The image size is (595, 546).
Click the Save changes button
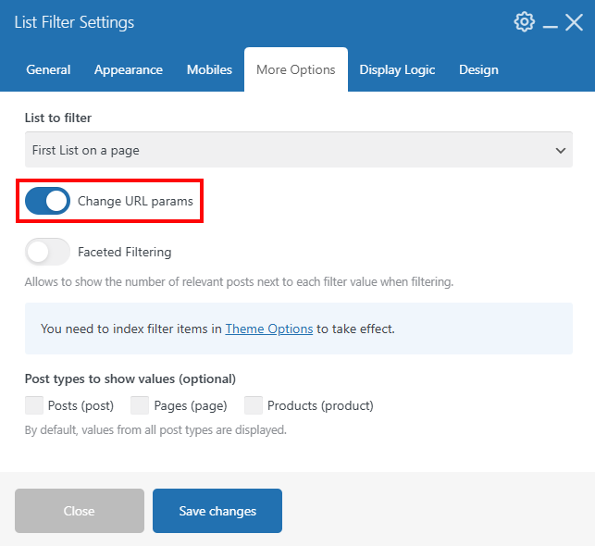[x=217, y=511]
